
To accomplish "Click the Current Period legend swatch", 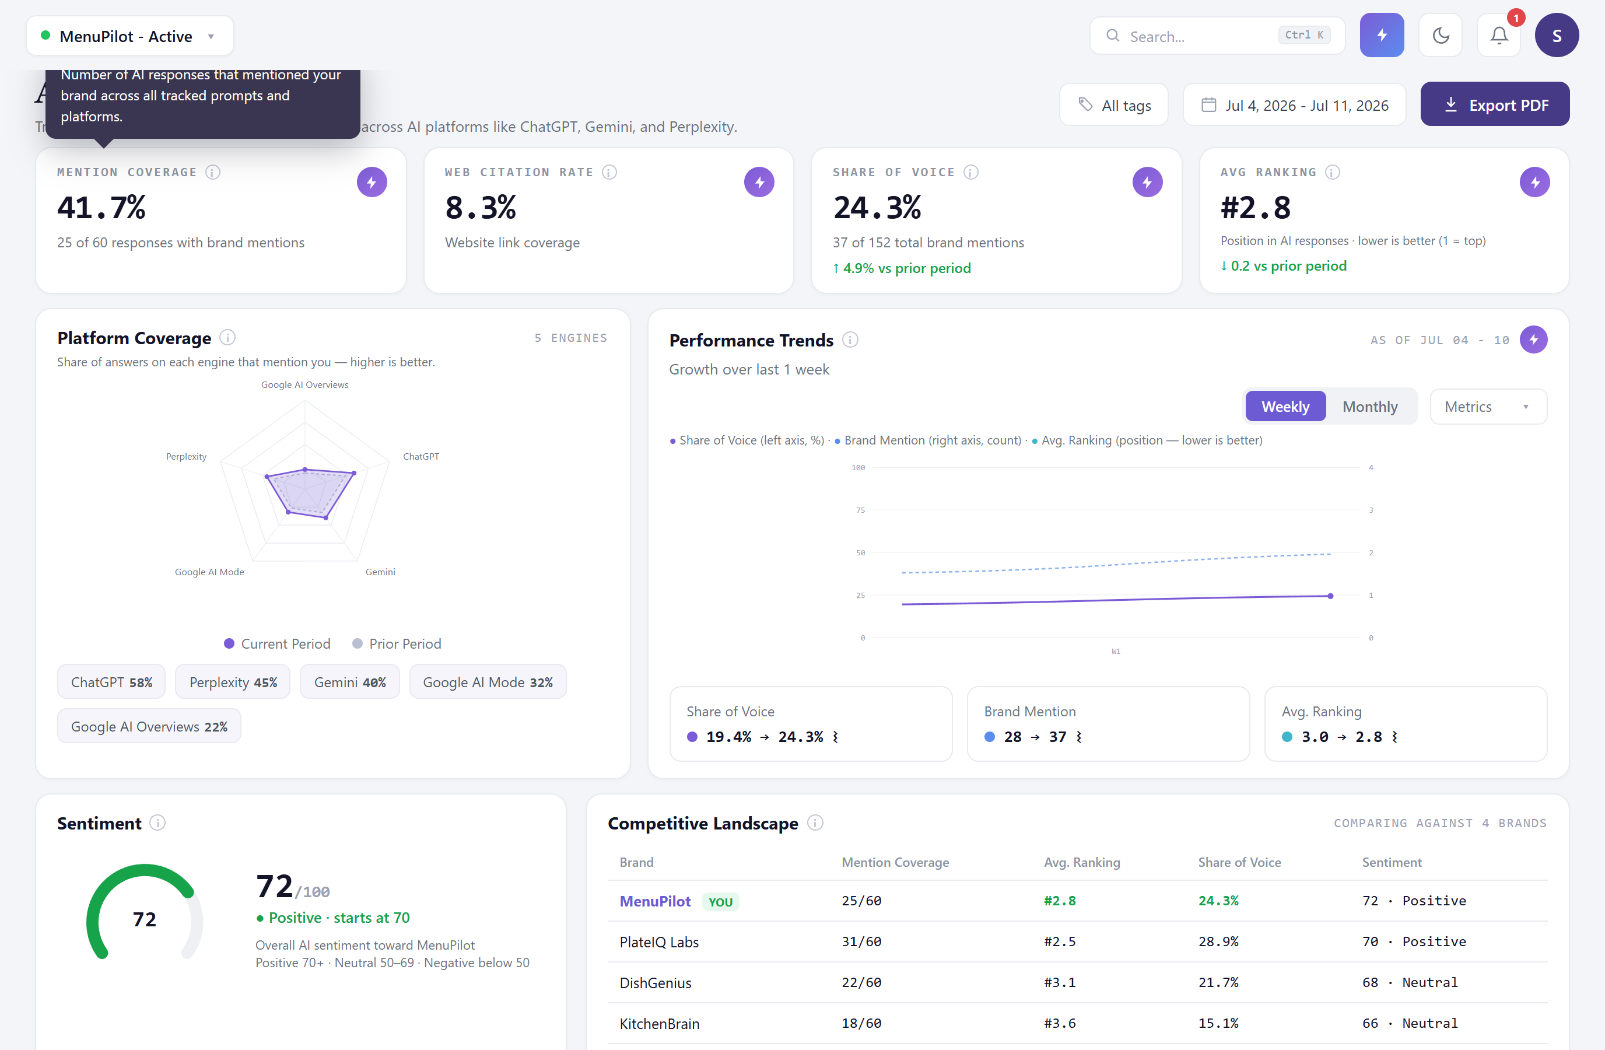I will point(229,643).
